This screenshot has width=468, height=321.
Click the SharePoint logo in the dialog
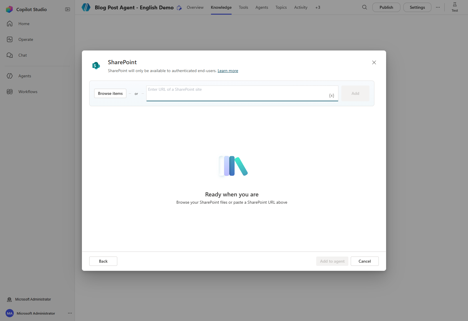click(96, 65)
